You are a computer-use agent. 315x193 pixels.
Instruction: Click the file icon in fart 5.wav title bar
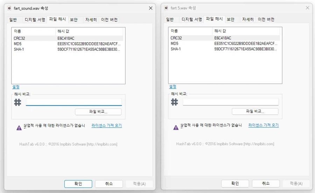[166, 8]
